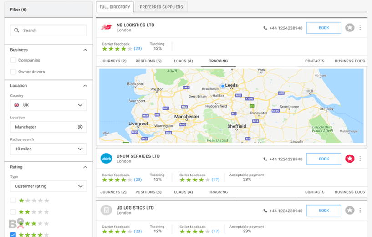Switch to the Preferred Suppliers tab

[x=161, y=7]
